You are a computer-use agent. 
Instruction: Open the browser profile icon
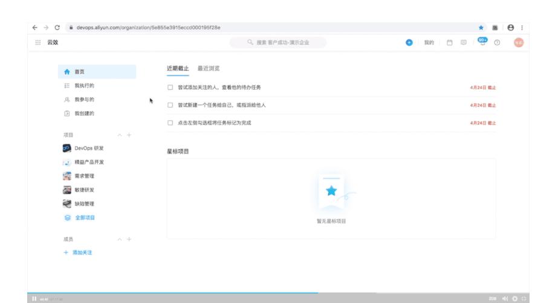tap(510, 28)
